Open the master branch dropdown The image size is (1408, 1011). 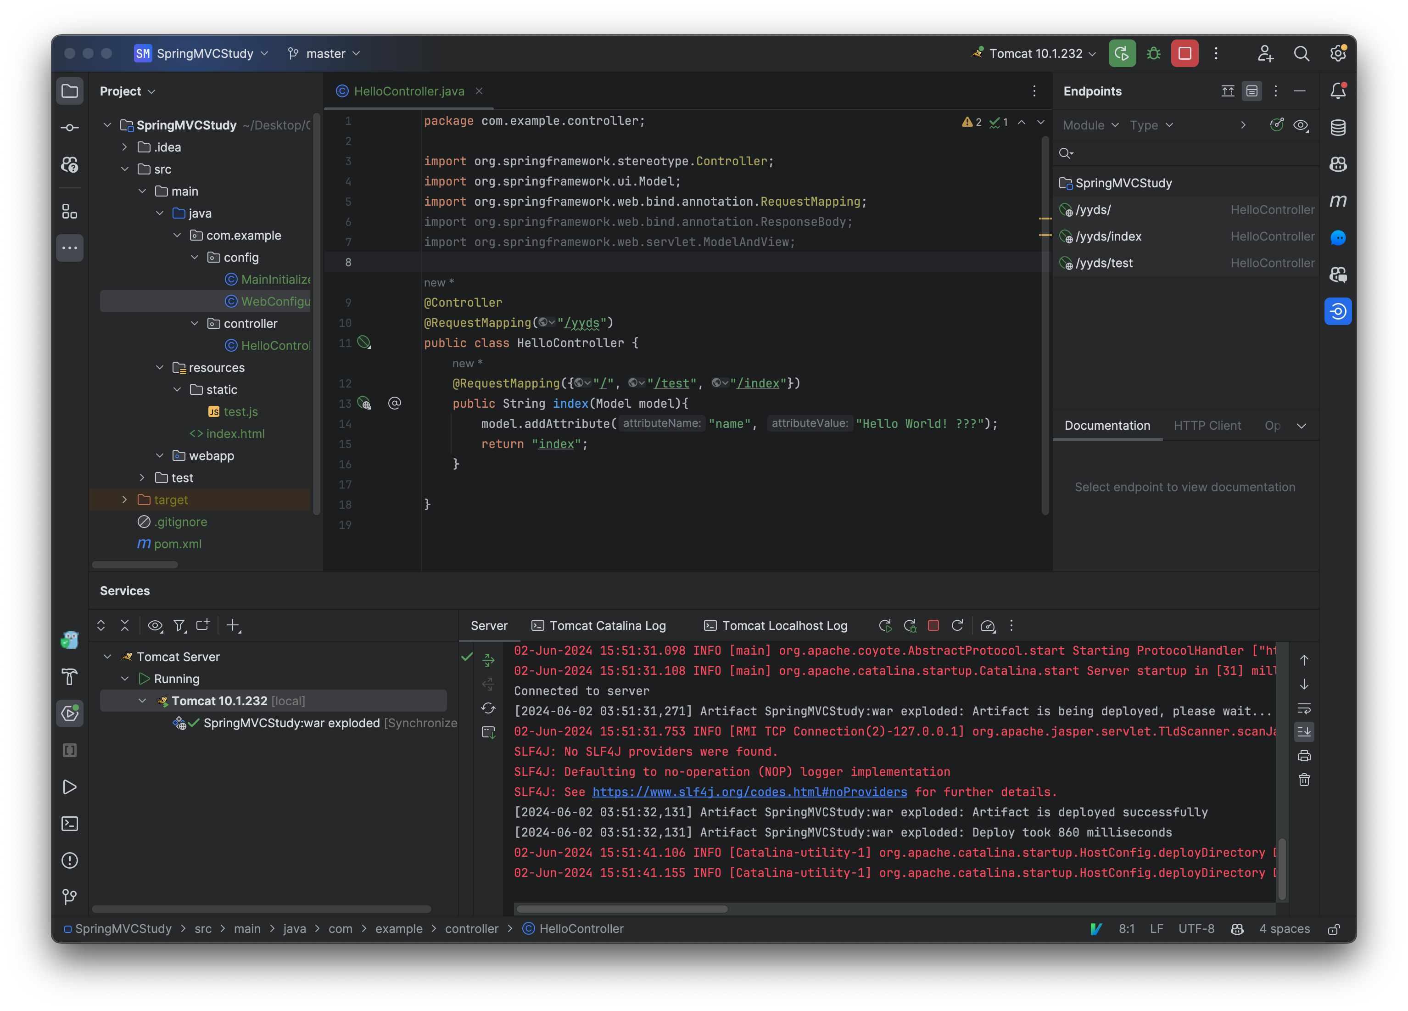click(324, 53)
